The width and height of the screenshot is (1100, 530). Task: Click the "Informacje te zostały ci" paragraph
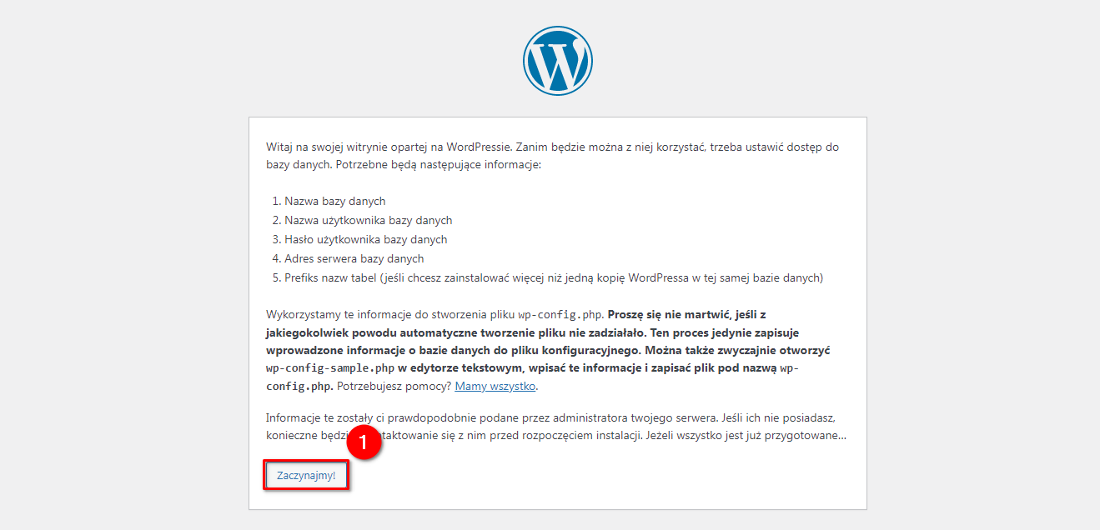[556, 427]
